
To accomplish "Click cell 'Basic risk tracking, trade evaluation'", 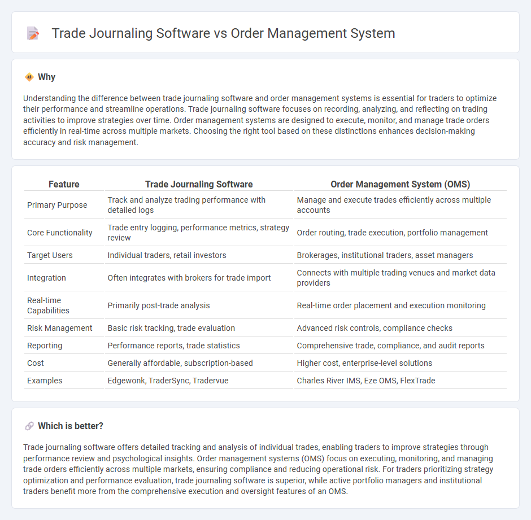I will [x=199, y=328].
